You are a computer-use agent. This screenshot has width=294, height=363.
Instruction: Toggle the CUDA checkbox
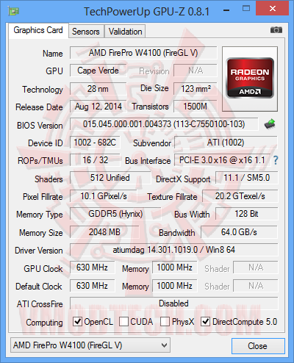123,321
